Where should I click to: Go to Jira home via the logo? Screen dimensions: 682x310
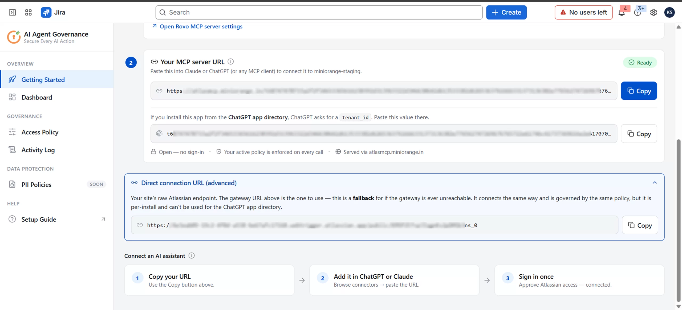point(53,12)
